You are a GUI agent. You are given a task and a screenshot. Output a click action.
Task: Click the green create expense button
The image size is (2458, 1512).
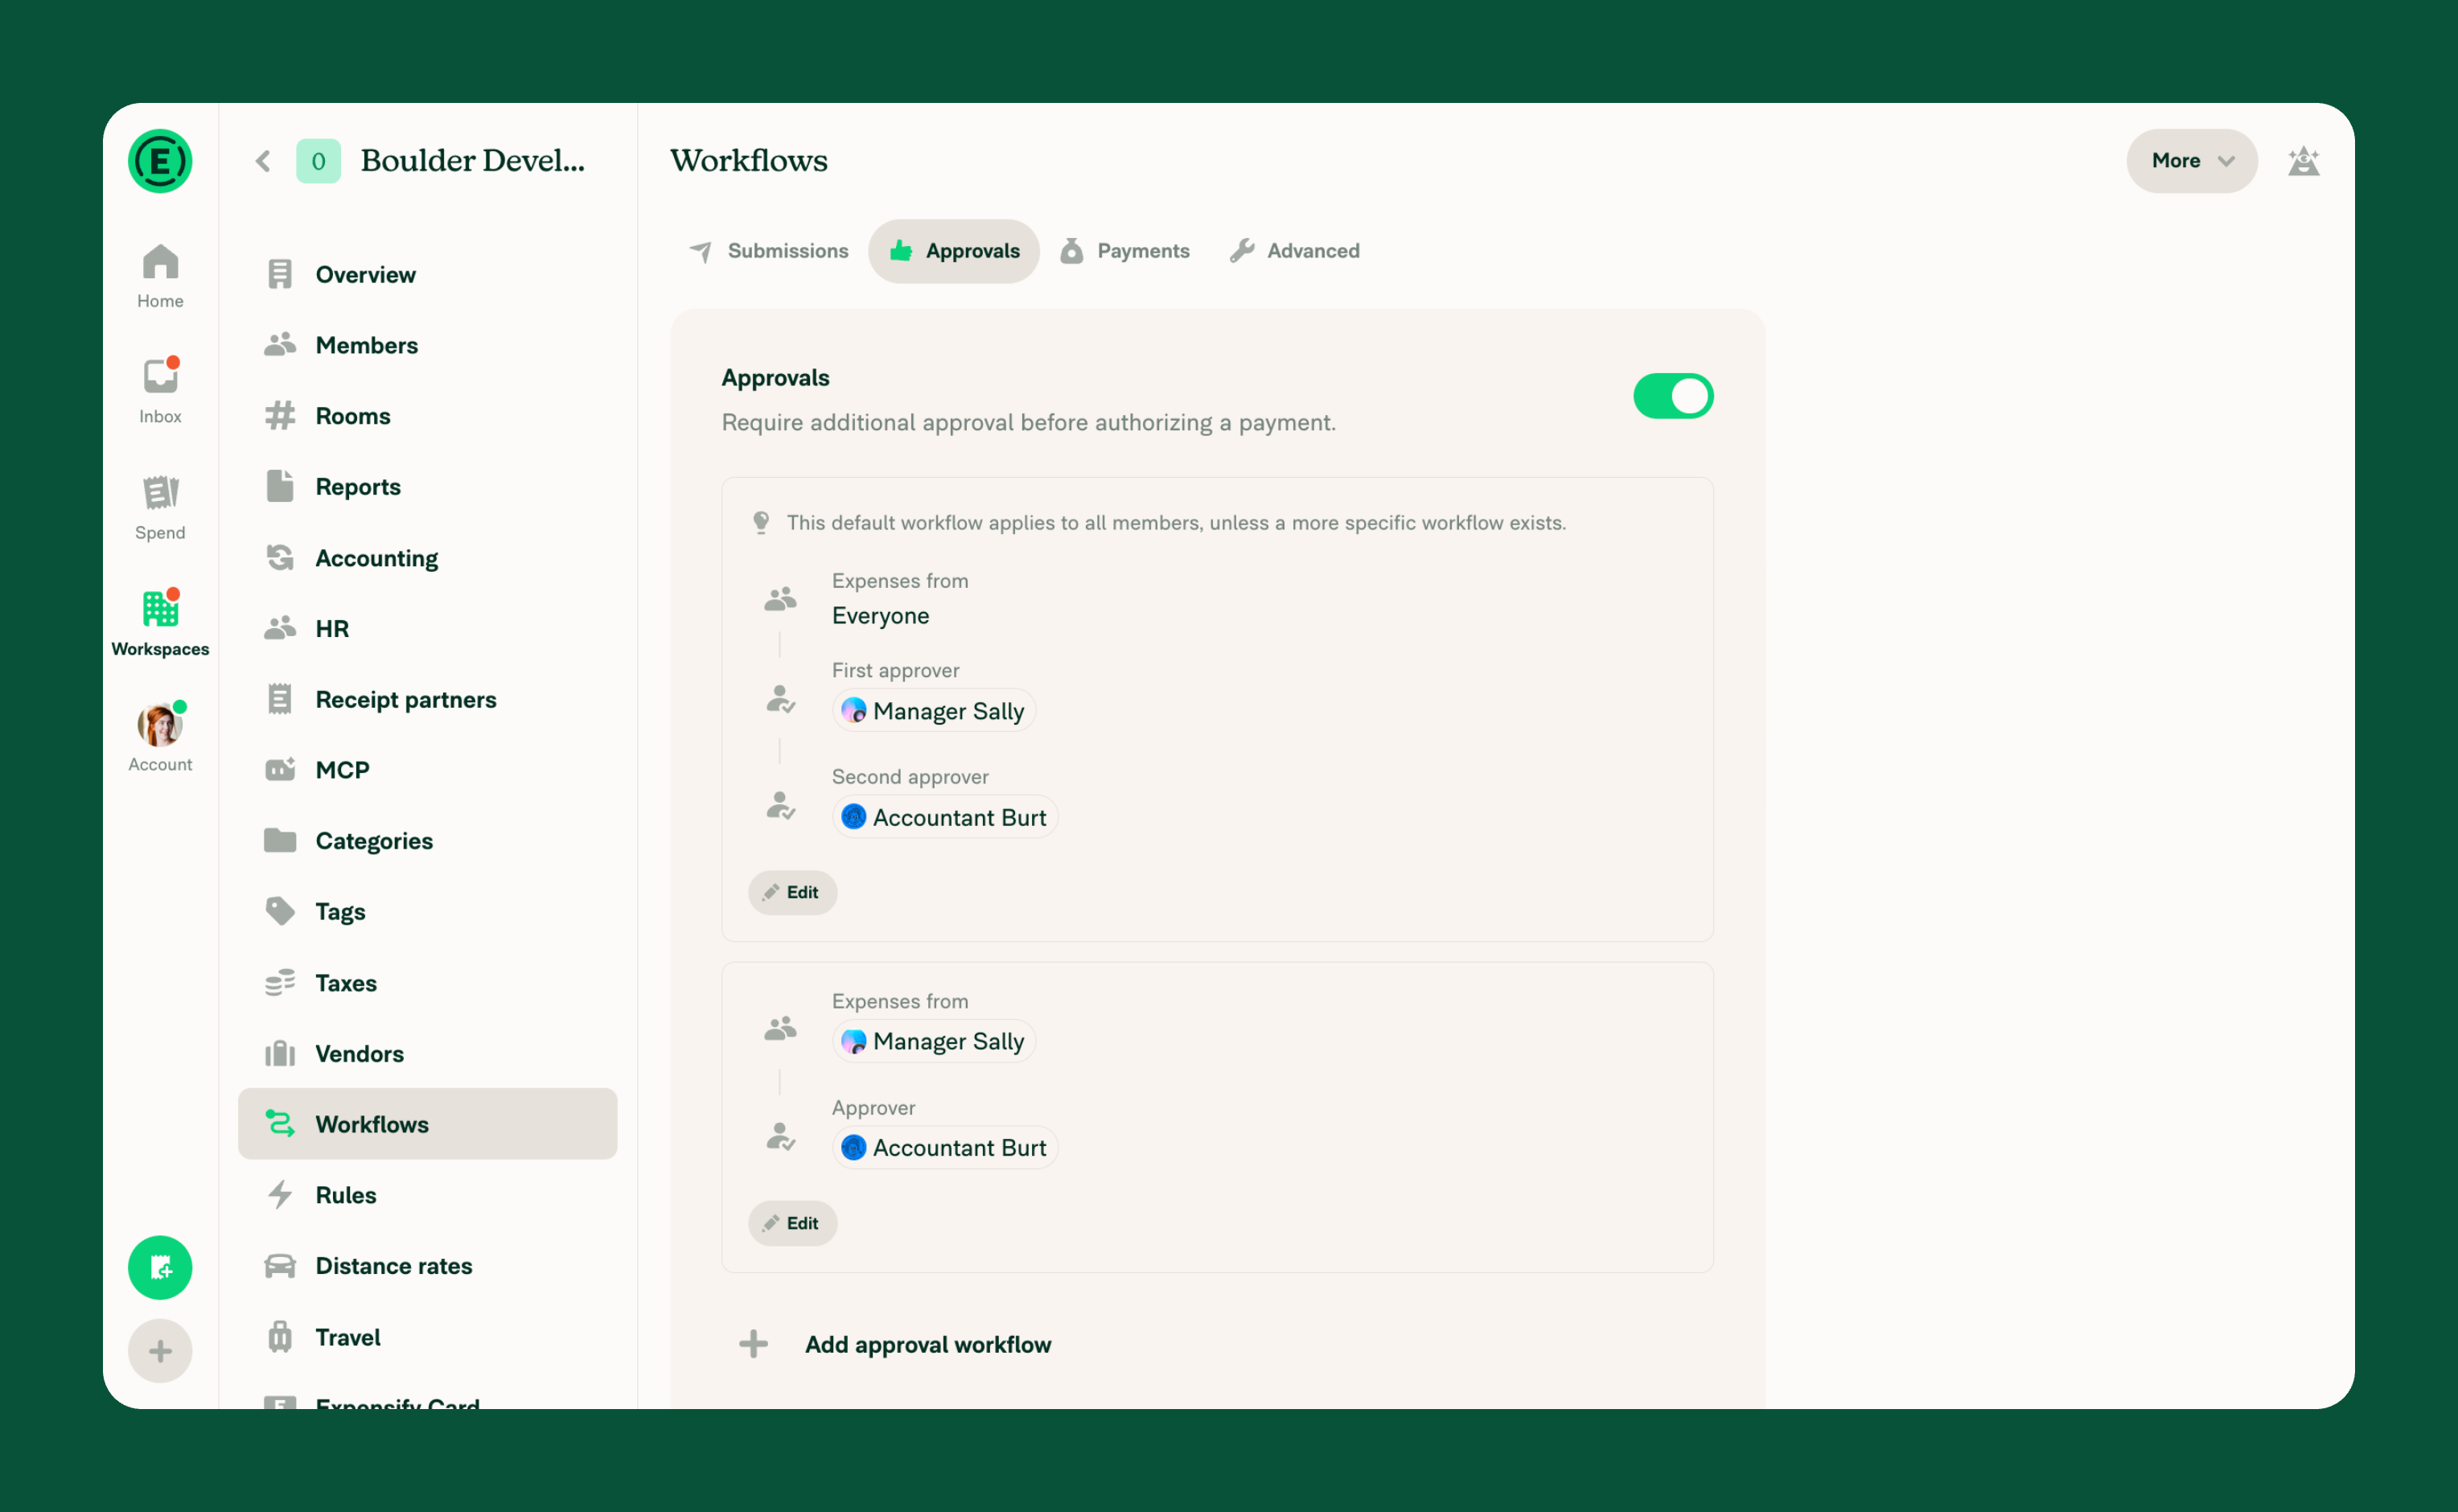point(160,1268)
